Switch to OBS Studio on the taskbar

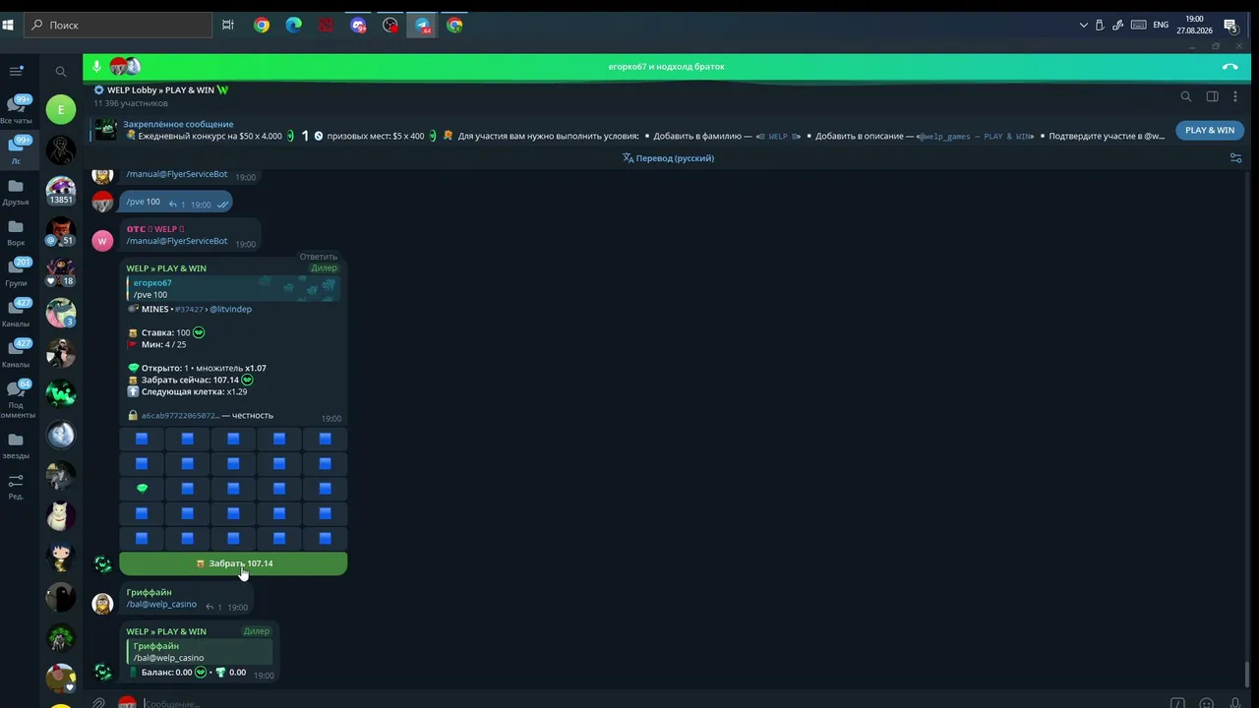pyautogui.click(x=390, y=26)
